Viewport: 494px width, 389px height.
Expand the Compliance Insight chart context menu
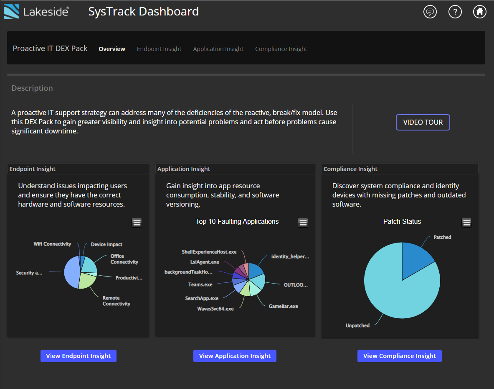coord(466,222)
